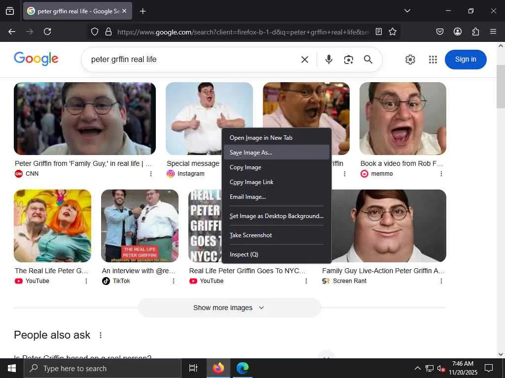
Task: Expand 'Show more images'
Action: 230,308
